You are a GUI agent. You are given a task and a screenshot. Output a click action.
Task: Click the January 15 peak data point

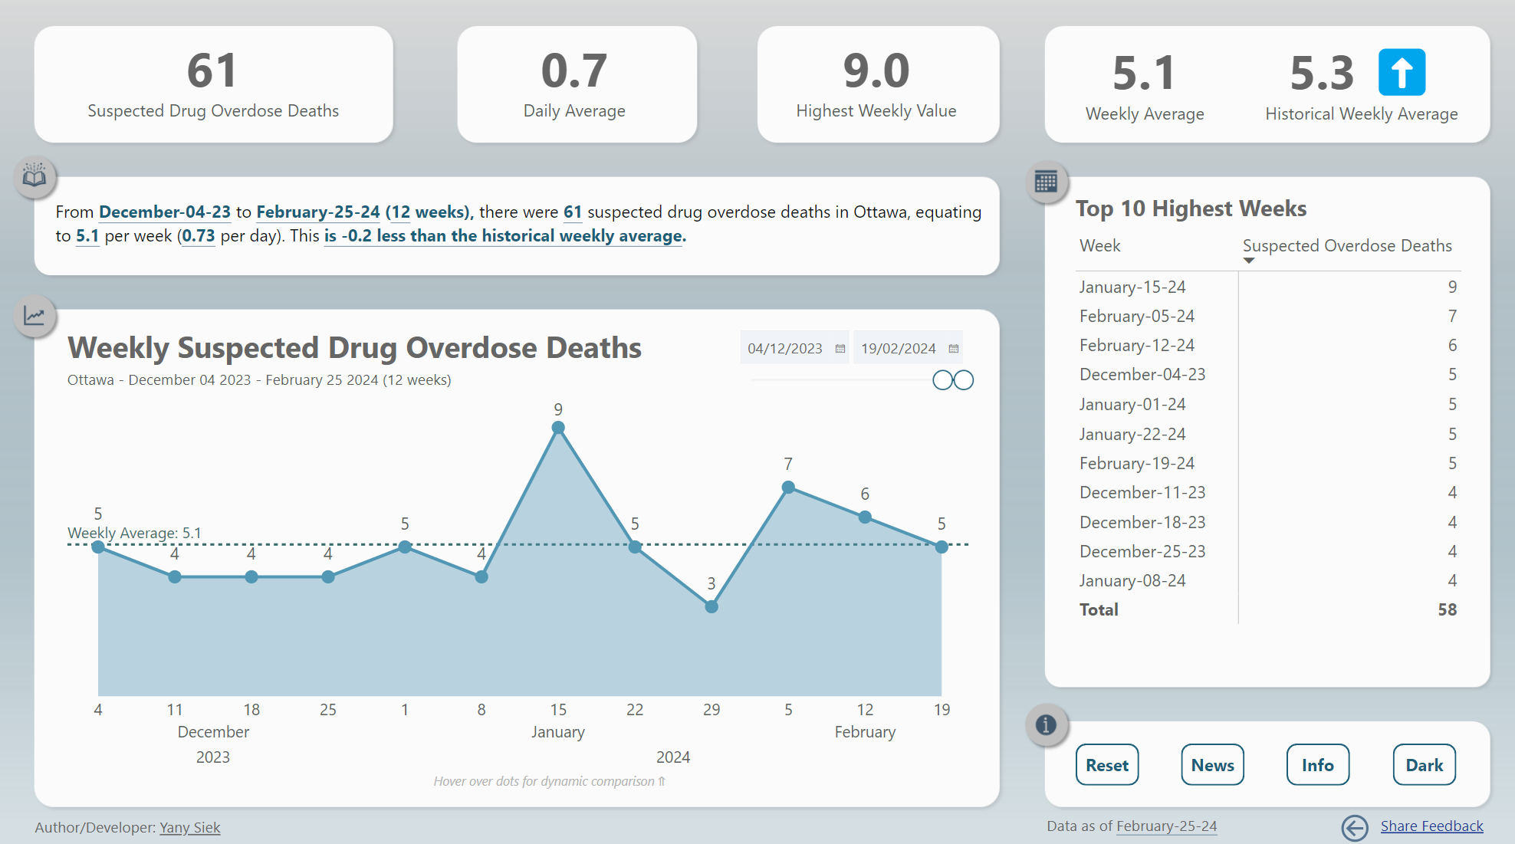[558, 428]
